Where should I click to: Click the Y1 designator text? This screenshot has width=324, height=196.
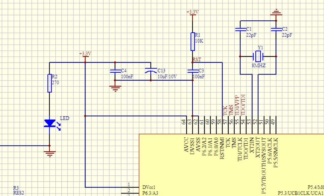pos(260,48)
